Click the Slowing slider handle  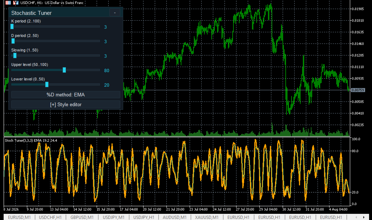pyautogui.click(x=15, y=55)
